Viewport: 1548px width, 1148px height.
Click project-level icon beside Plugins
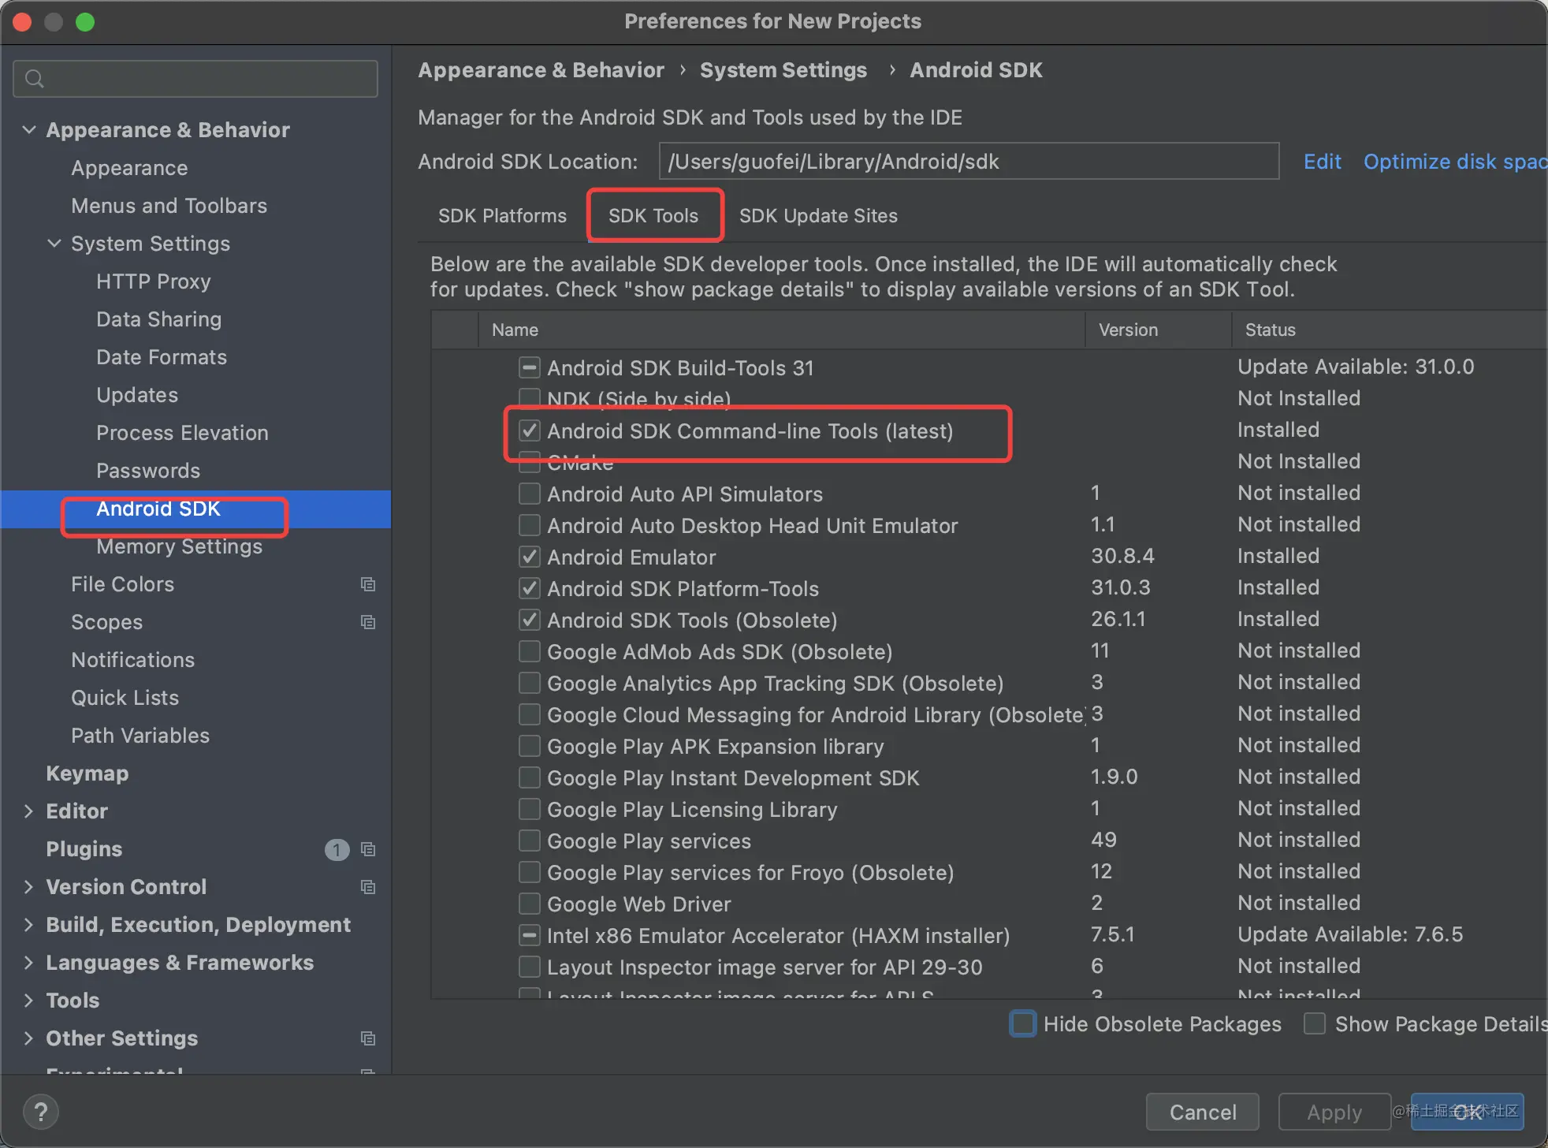pos(367,849)
